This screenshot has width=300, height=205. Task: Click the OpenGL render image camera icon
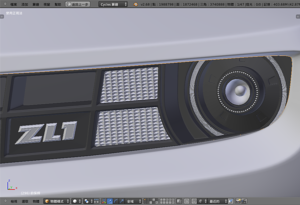pyautogui.click(x=238, y=201)
